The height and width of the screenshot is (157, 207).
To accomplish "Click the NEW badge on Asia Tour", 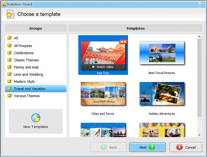I will (123, 42).
